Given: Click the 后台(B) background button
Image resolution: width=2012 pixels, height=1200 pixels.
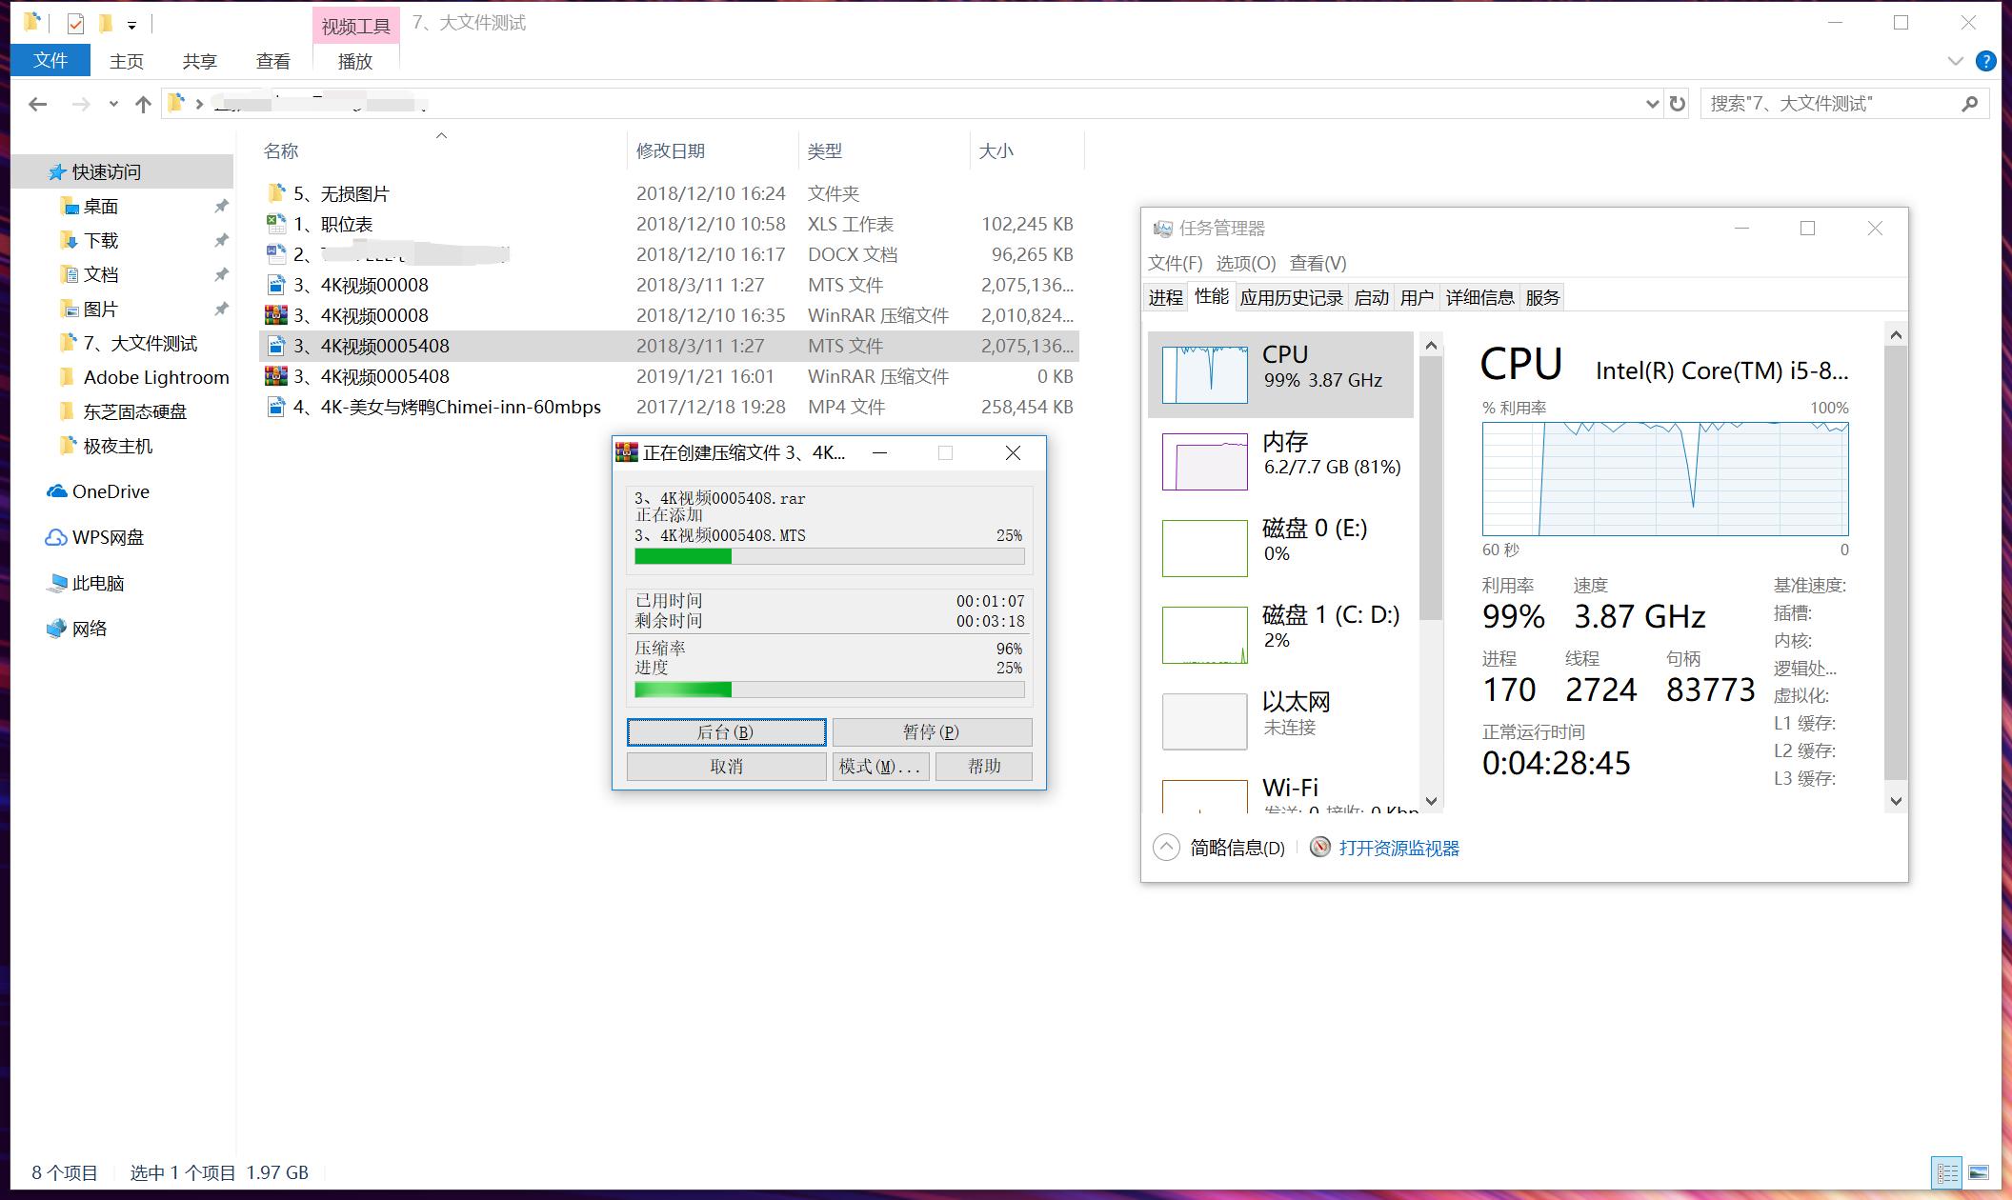Looking at the screenshot, I should pyautogui.click(x=726, y=731).
